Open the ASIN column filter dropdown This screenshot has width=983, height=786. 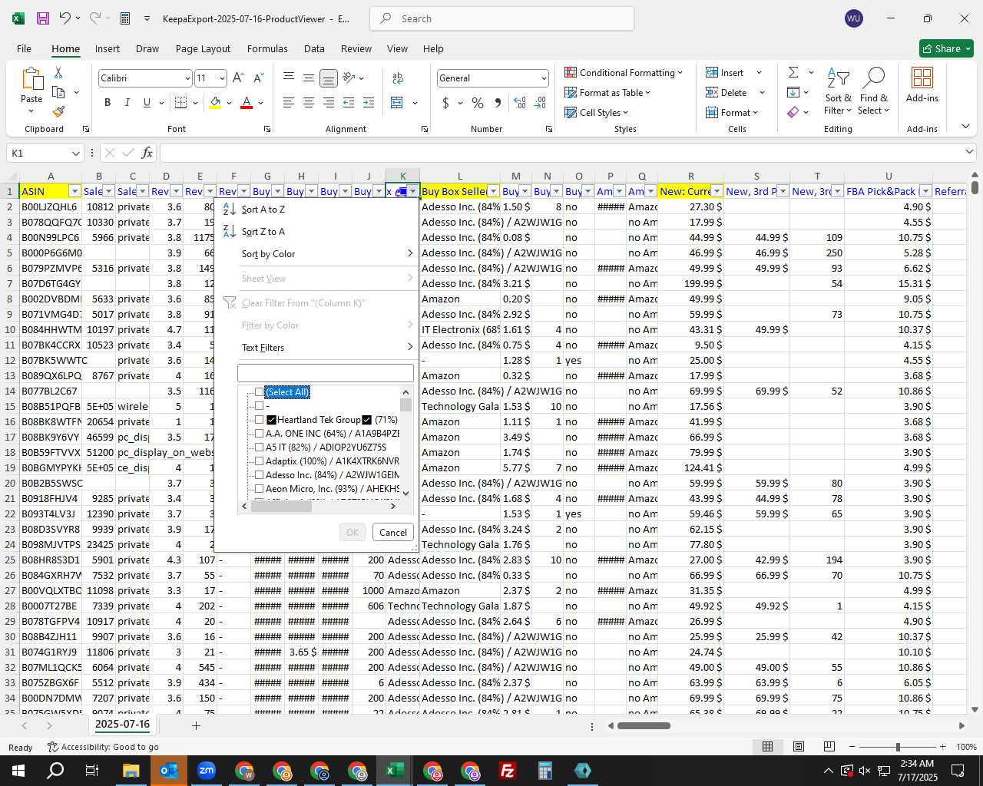74,191
